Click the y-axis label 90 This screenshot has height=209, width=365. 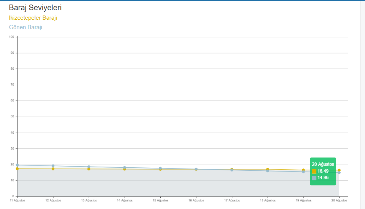click(12, 53)
